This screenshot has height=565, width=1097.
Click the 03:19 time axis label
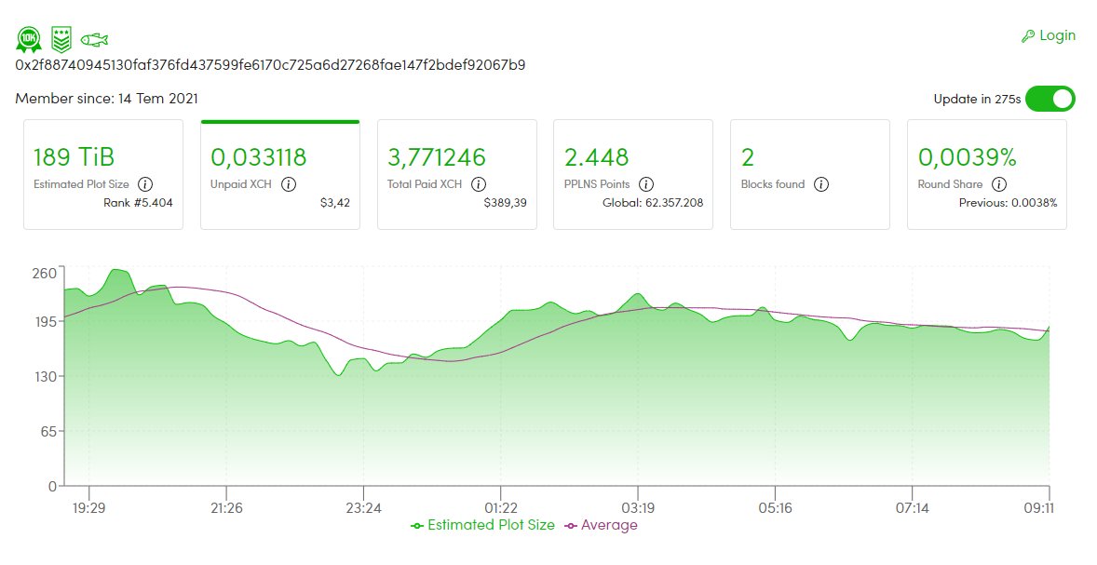click(x=638, y=508)
